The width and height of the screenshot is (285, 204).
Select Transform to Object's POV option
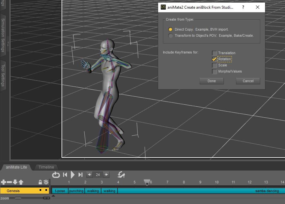(171, 35)
